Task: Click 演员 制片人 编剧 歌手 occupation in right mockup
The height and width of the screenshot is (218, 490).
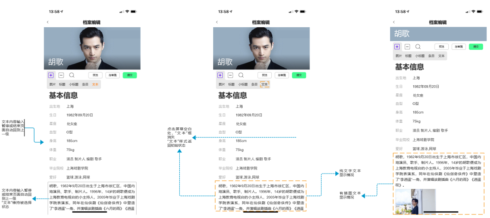Action: (x=430, y=131)
